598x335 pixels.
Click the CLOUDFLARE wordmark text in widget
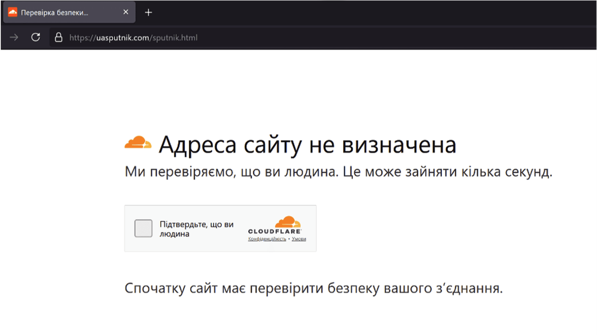[274, 232]
